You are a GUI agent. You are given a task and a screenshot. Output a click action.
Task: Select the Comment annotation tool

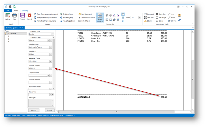tap(149, 14)
